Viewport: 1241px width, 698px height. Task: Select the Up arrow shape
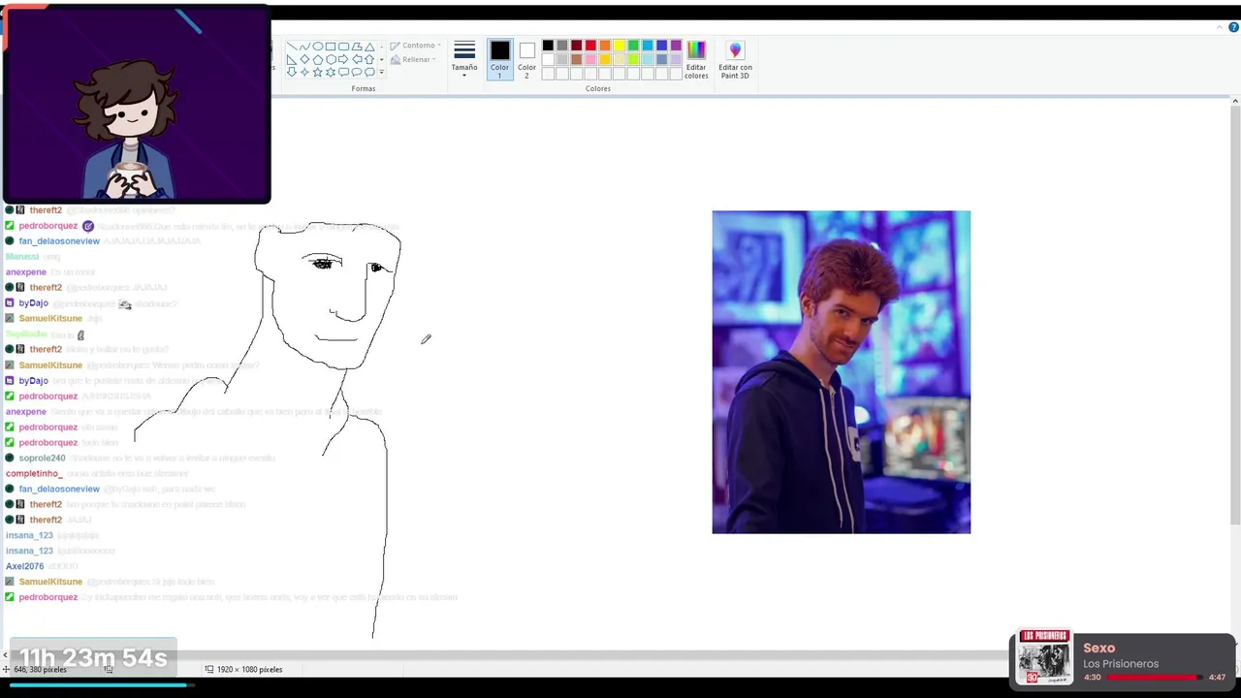pyautogui.click(x=369, y=59)
